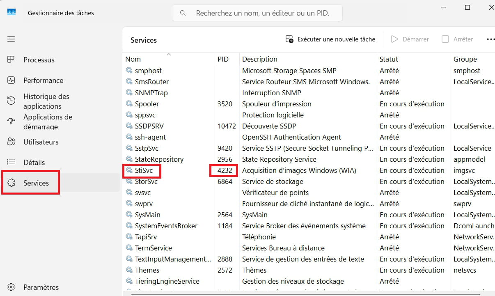
Task: Sort by the Nom column header
Action: click(133, 59)
